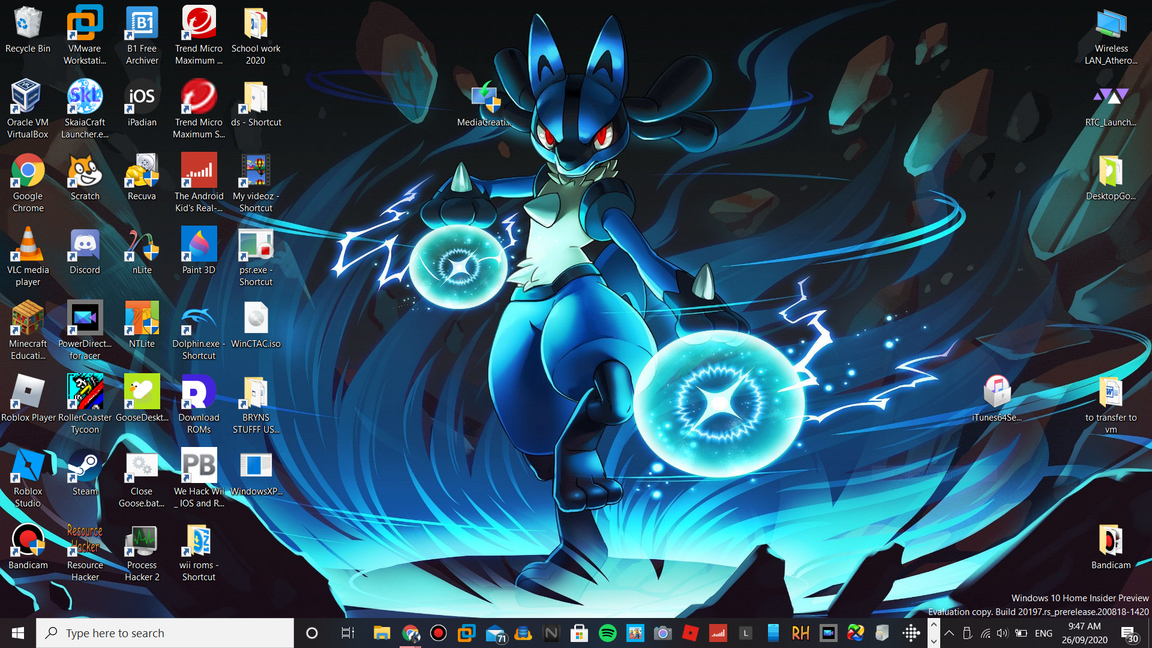The width and height of the screenshot is (1152, 648).
Task: Click the taskbar scroll down arrow
Action: (934, 641)
